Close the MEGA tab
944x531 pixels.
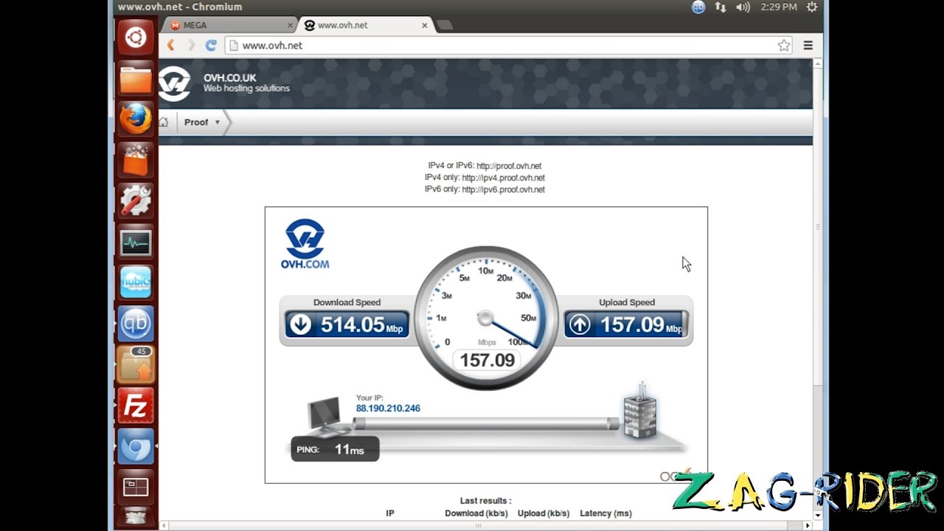(290, 25)
